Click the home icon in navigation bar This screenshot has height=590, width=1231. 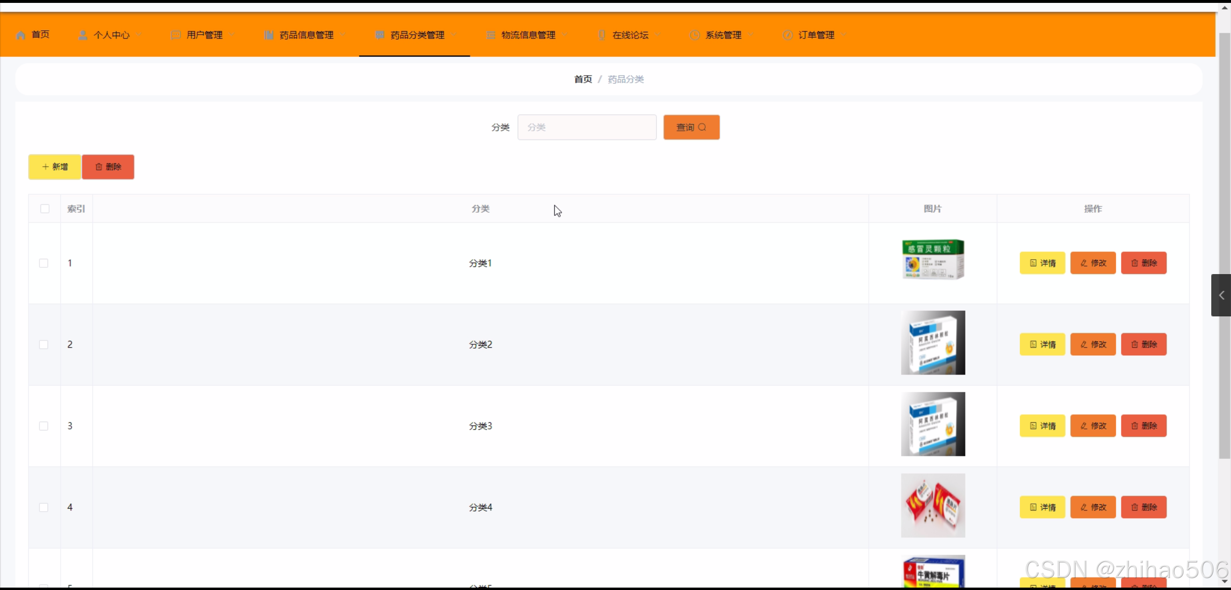[21, 35]
